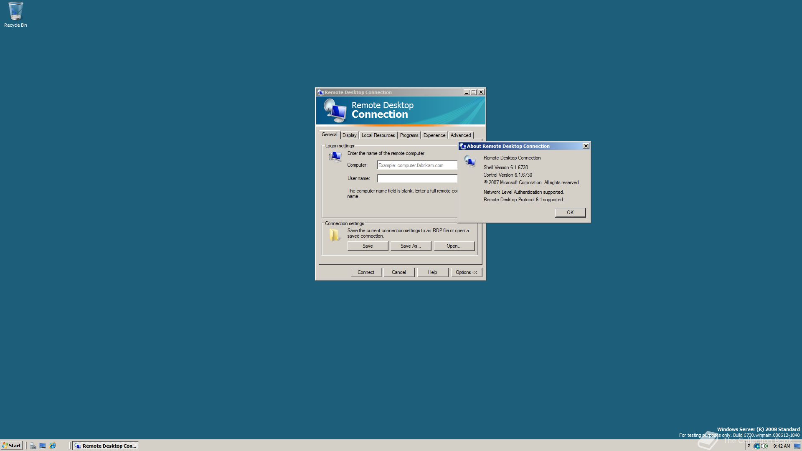Launch Internet Explorer from Quick Launch
This screenshot has width=802, height=451.
tap(53, 446)
